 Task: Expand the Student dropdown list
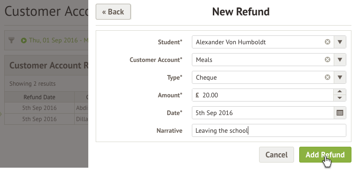[340, 42]
